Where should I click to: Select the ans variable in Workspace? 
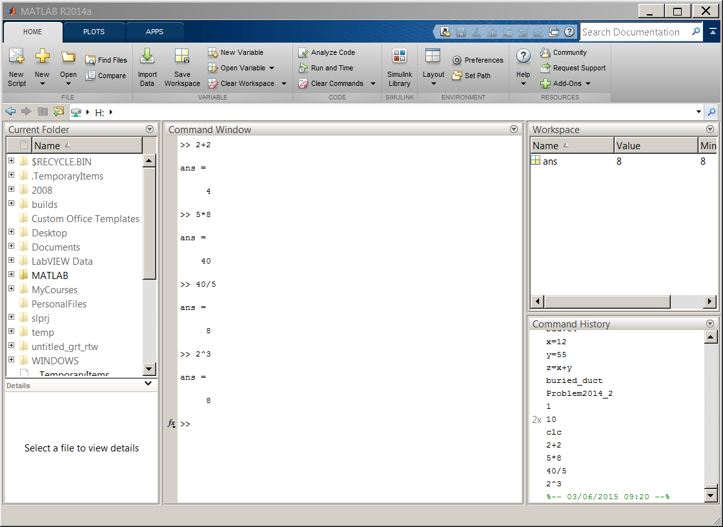(549, 161)
